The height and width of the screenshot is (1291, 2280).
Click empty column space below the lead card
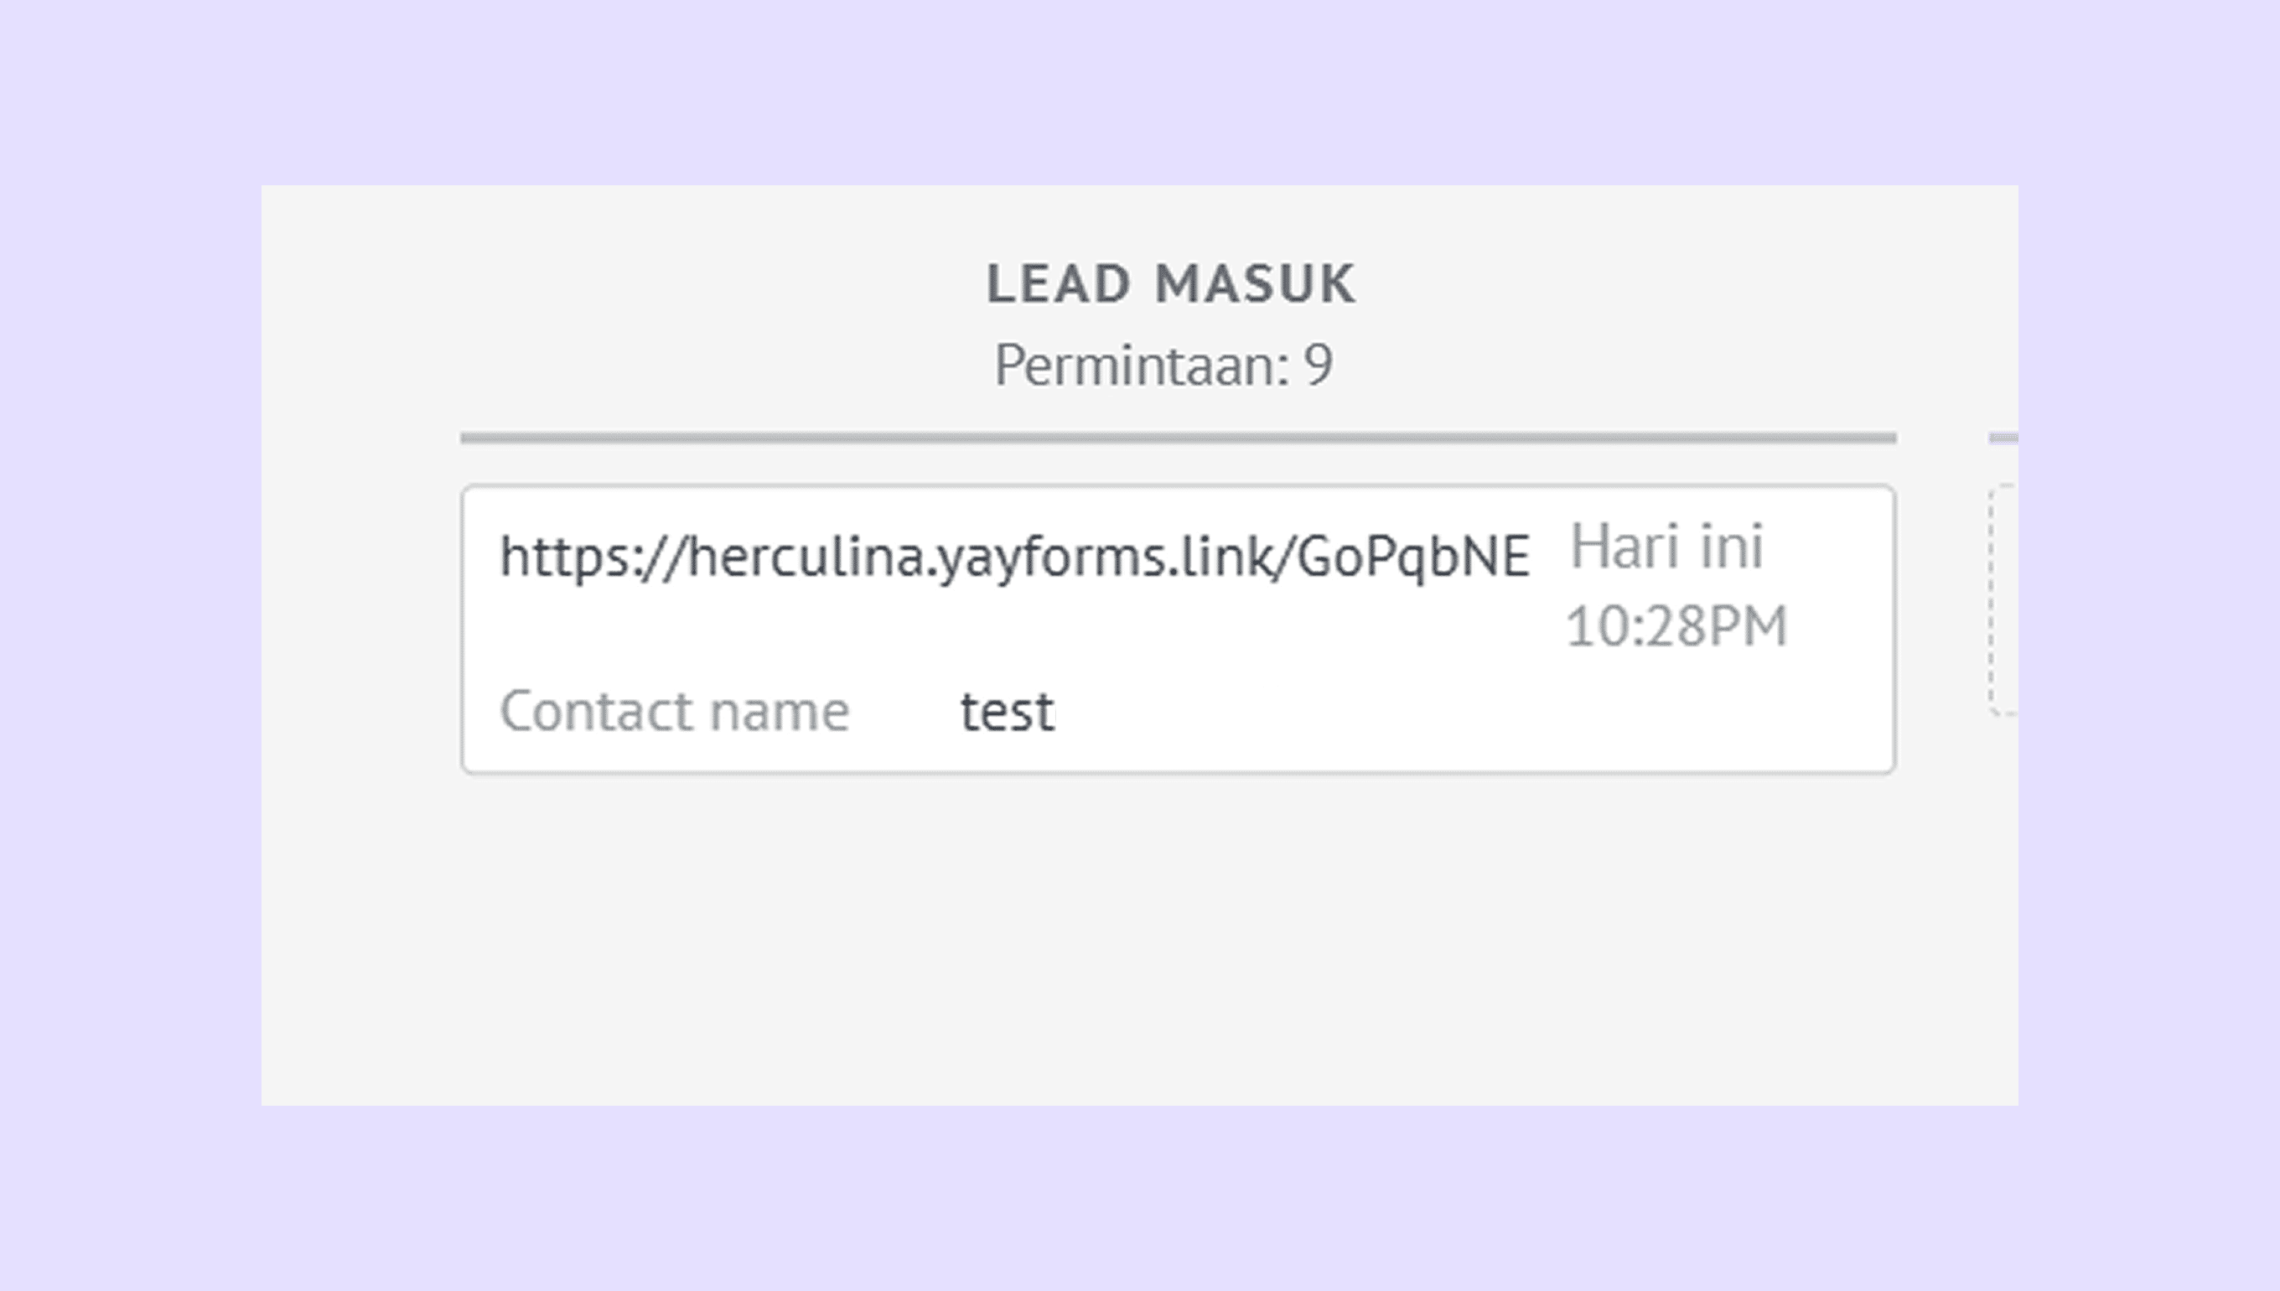click(x=1177, y=931)
